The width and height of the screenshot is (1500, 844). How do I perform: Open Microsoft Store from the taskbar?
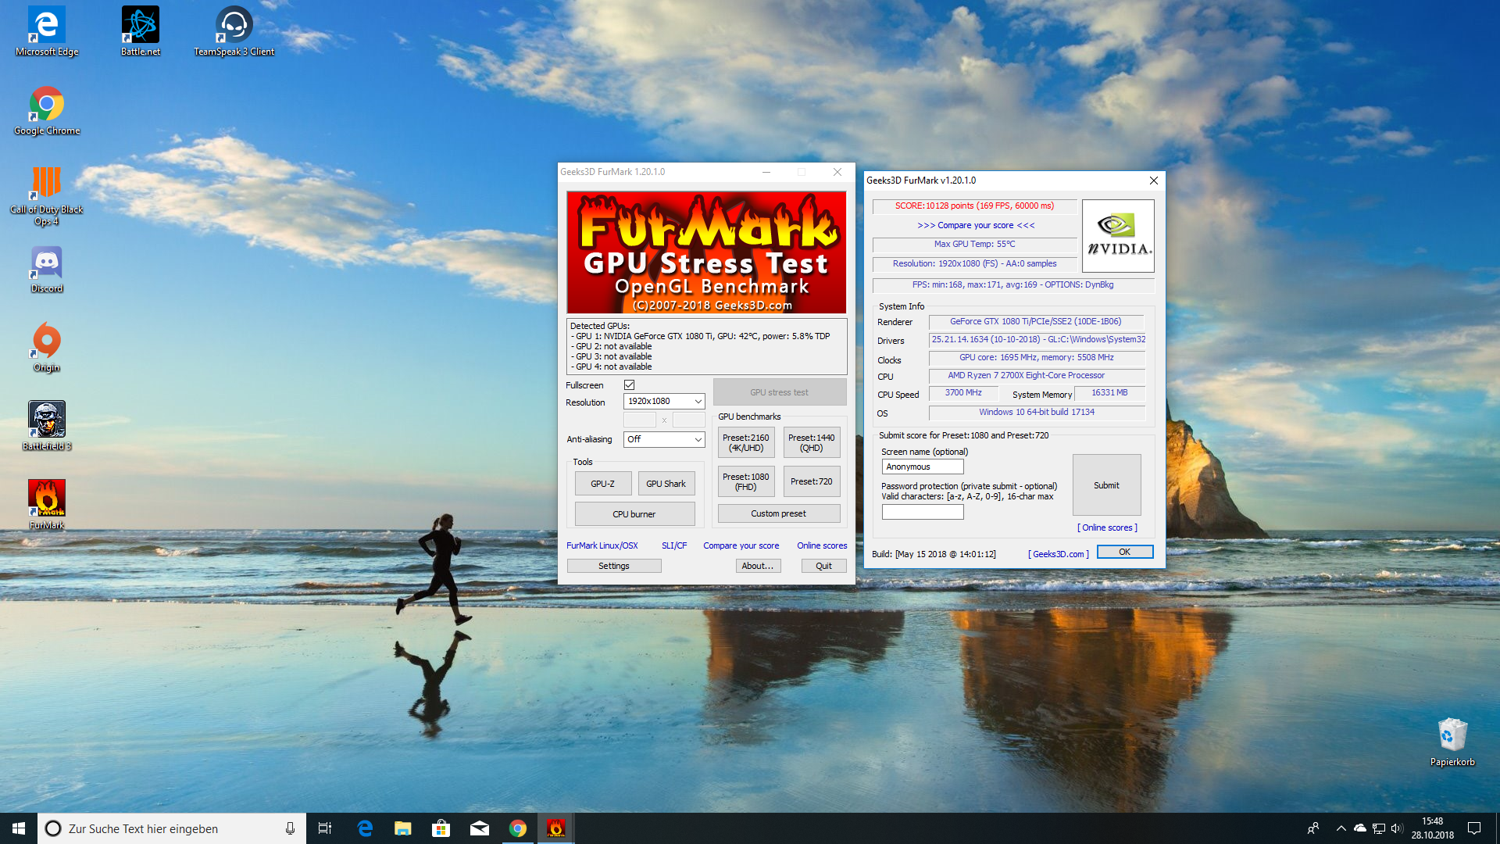pos(441,828)
